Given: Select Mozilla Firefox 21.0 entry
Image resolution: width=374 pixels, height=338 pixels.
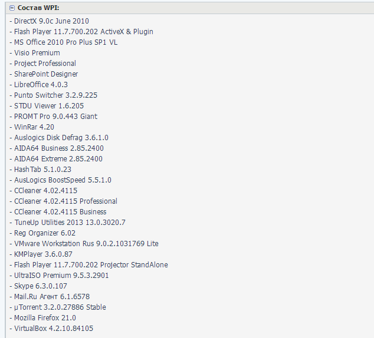Looking at the screenshot, I should click(x=45, y=318).
